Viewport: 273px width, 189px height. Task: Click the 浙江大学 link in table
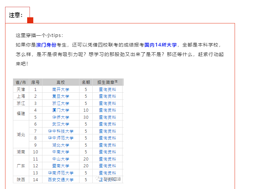[x=61, y=103]
